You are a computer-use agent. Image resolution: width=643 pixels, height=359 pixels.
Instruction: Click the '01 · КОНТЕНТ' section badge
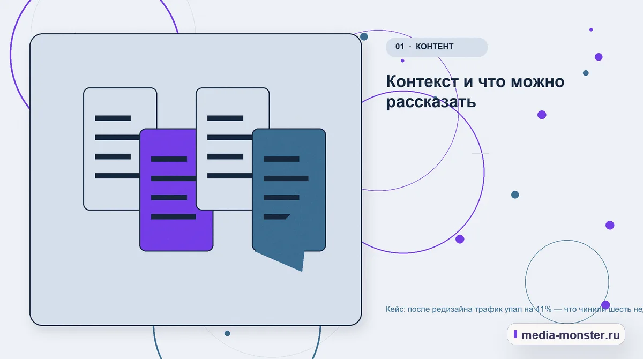(x=436, y=47)
